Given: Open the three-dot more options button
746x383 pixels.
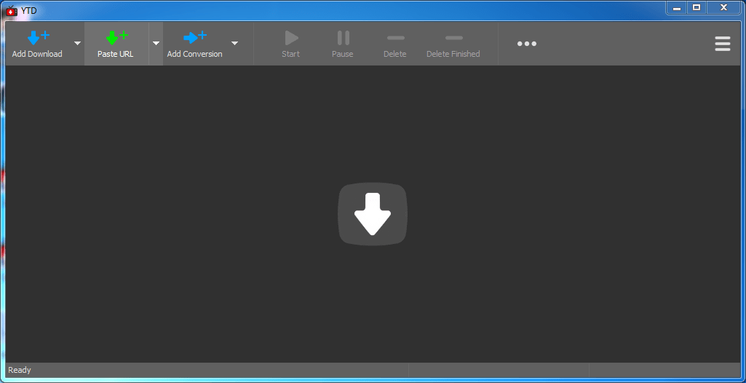Looking at the screenshot, I should pos(527,44).
